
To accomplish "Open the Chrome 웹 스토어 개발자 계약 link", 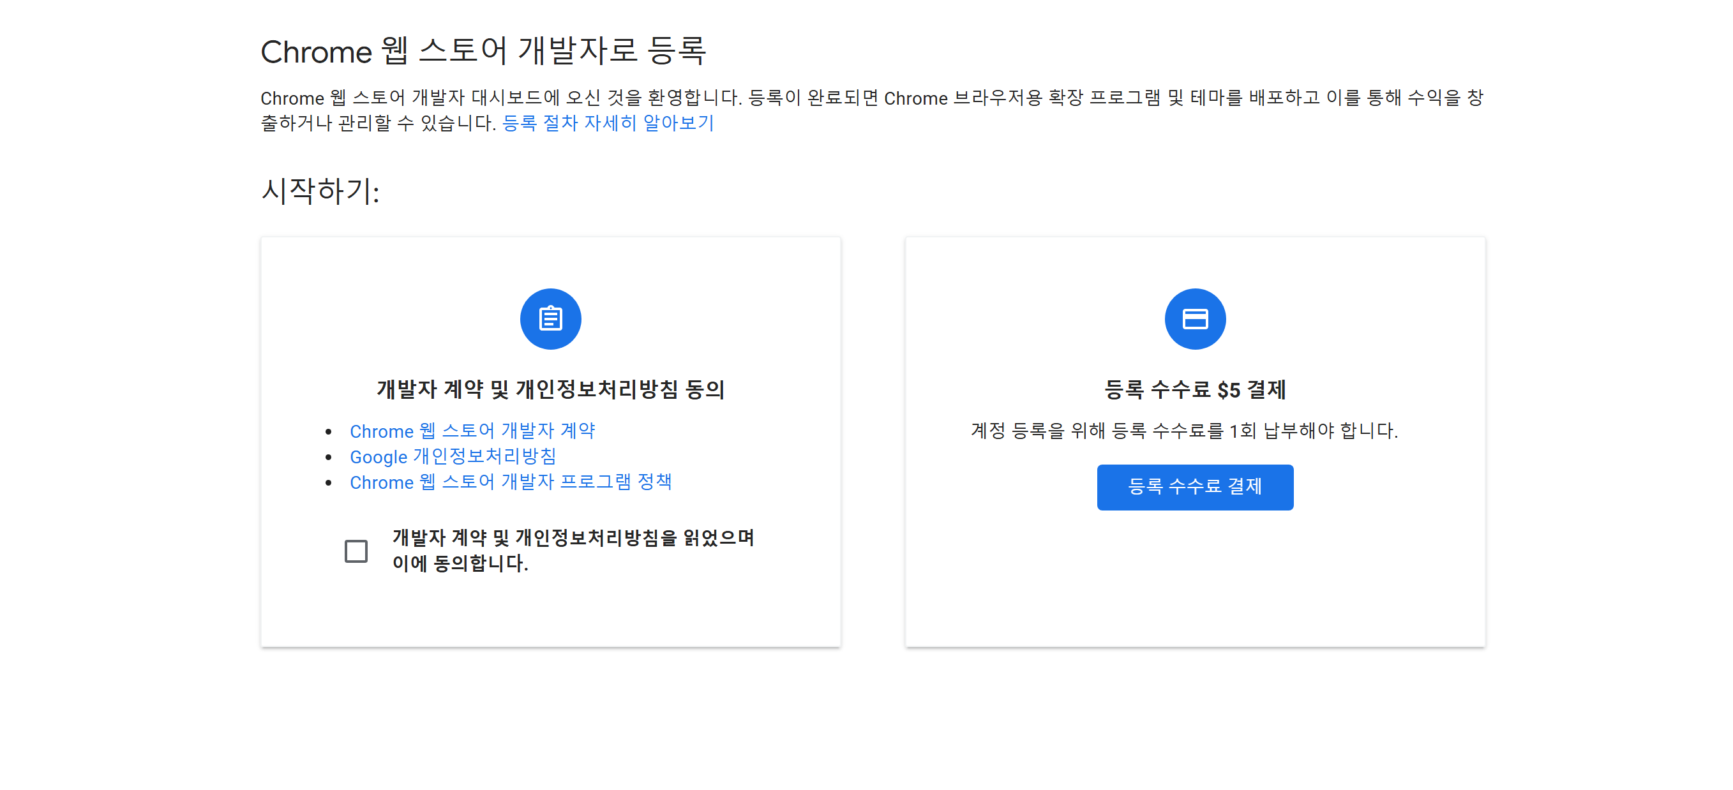I will 472,430.
